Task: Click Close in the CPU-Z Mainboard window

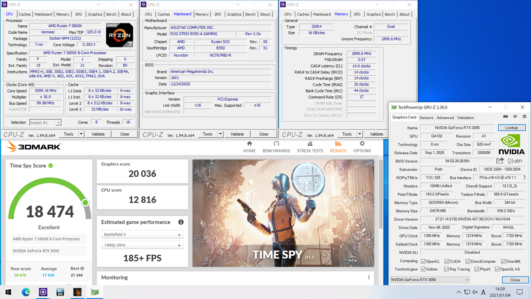Action: coord(264,134)
